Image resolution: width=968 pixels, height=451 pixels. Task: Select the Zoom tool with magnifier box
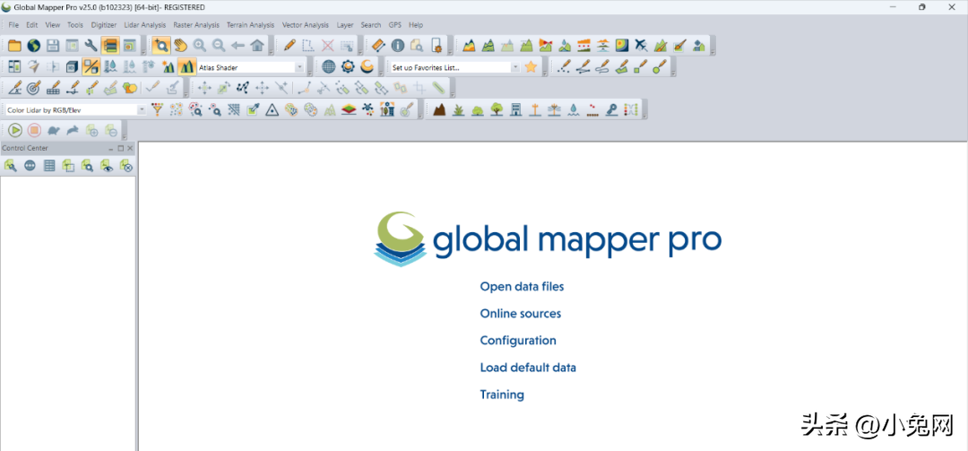click(x=161, y=45)
